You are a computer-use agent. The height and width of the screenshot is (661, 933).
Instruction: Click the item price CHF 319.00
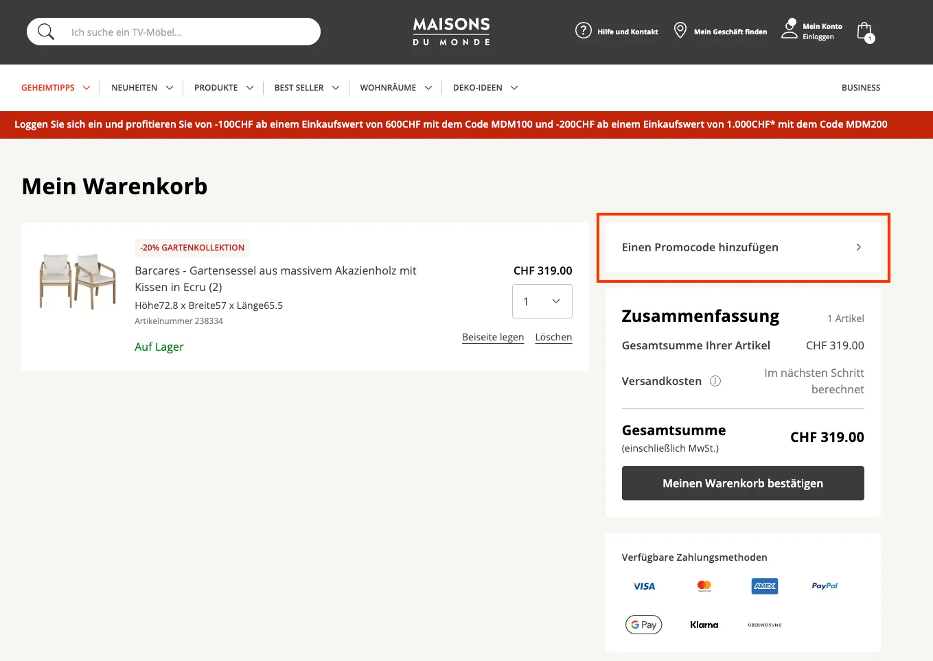coord(542,270)
